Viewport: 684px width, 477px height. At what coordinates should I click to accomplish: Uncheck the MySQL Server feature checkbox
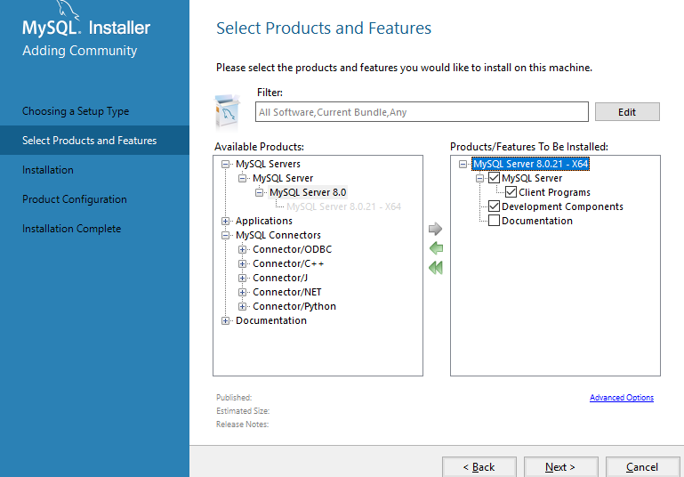tap(494, 178)
